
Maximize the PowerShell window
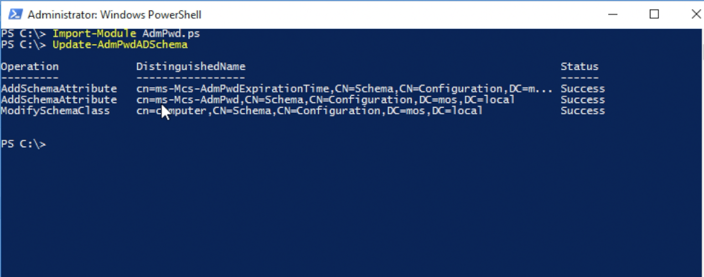point(654,15)
